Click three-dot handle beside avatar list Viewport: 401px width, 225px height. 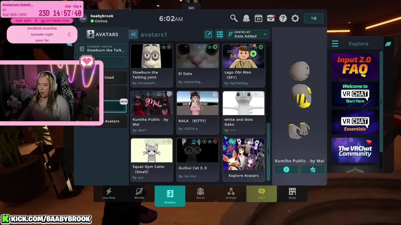268,152
